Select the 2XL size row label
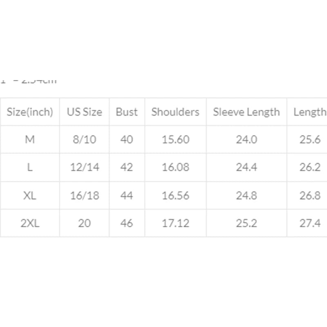This screenshot has width=327, height=327. [x=30, y=223]
